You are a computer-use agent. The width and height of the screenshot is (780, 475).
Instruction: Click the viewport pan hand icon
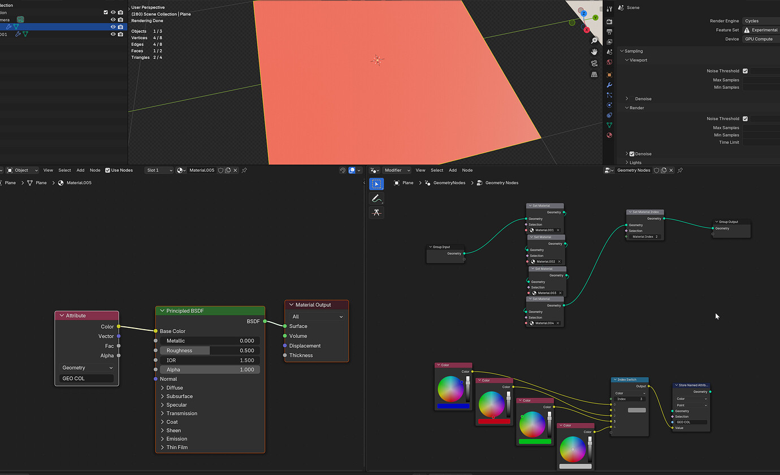click(595, 51)
